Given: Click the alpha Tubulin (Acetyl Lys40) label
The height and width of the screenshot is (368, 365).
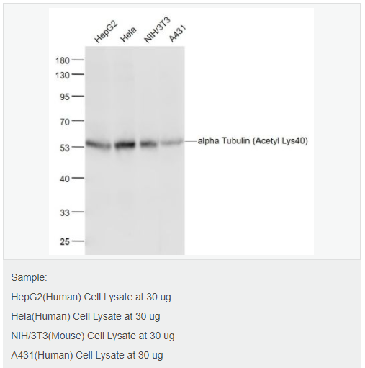Looking at the screenshot, I should 253,141.
